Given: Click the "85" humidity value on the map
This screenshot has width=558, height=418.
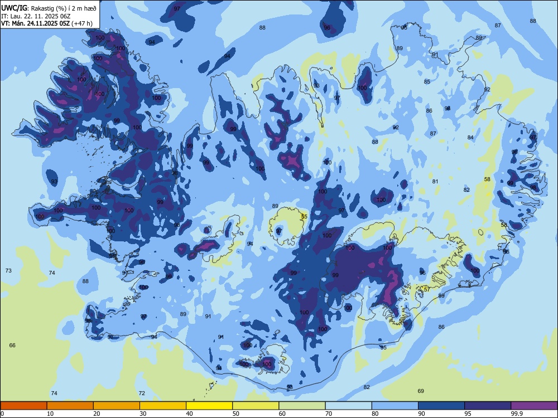Looking at the screenshot, I should (x=427, y=81).
